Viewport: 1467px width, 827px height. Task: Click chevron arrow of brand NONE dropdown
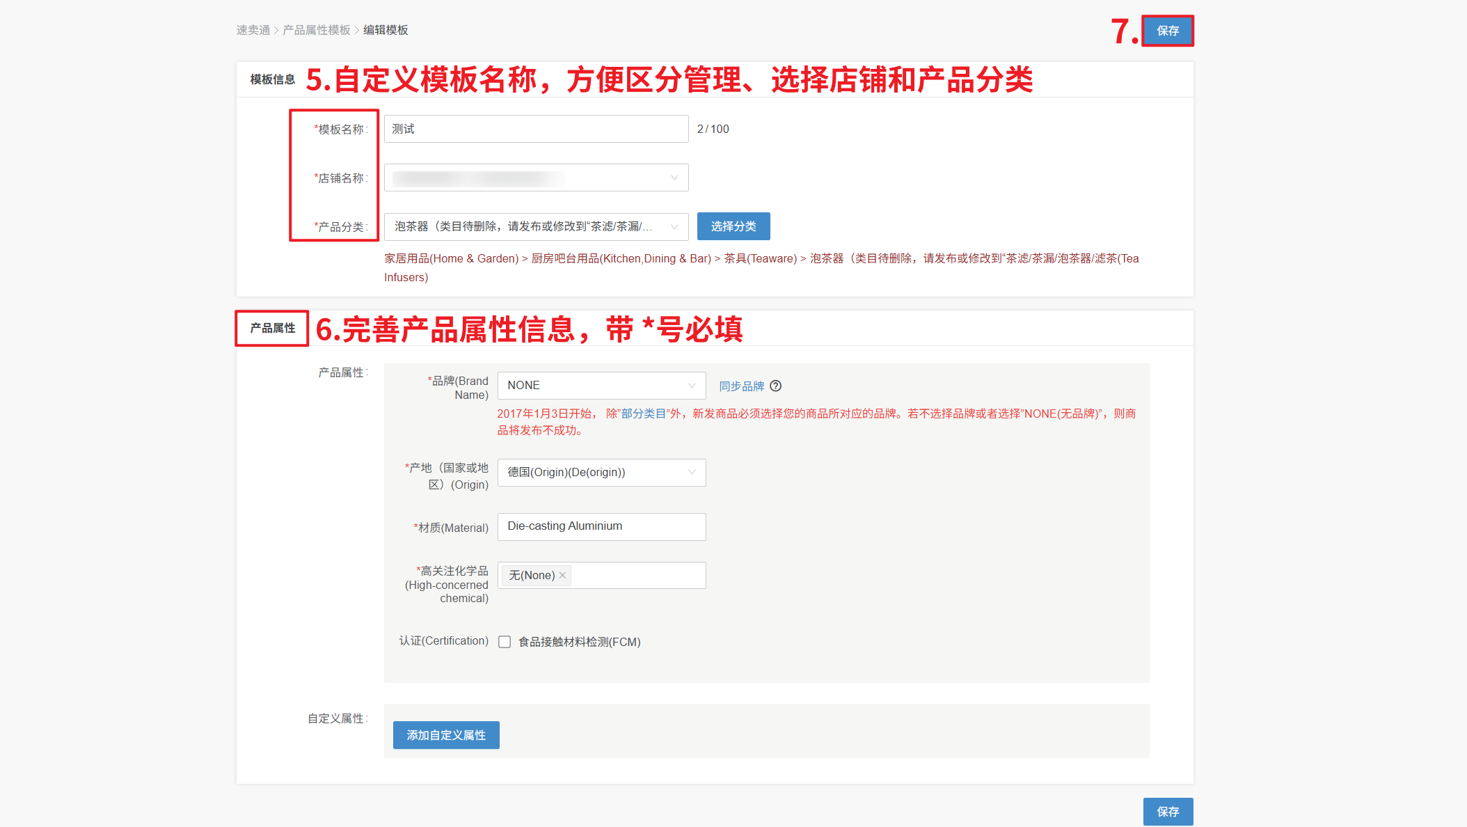click(x=691, y=386)
